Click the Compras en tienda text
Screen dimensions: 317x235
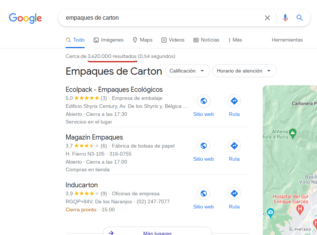coord(87,170)
